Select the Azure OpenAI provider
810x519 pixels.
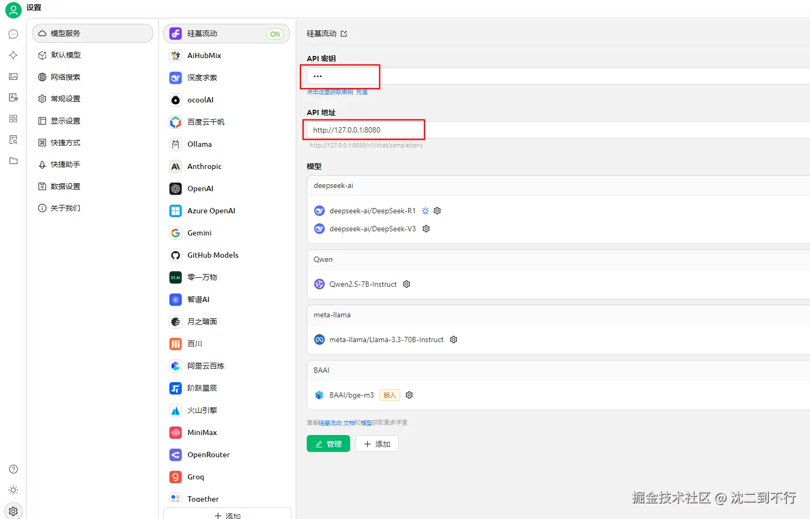(x=227, y=211)
